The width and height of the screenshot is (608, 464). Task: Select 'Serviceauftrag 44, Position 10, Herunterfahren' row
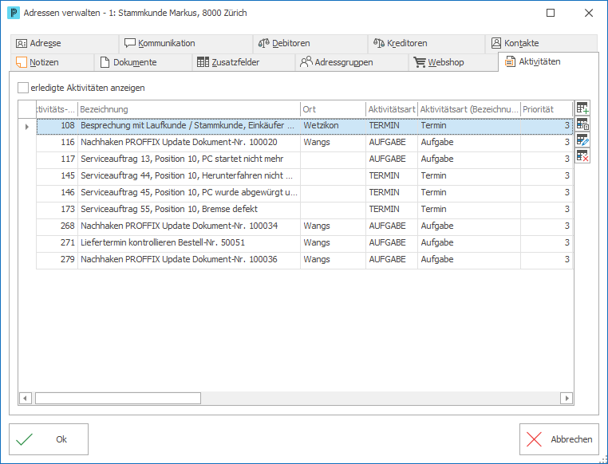point(304,176)
